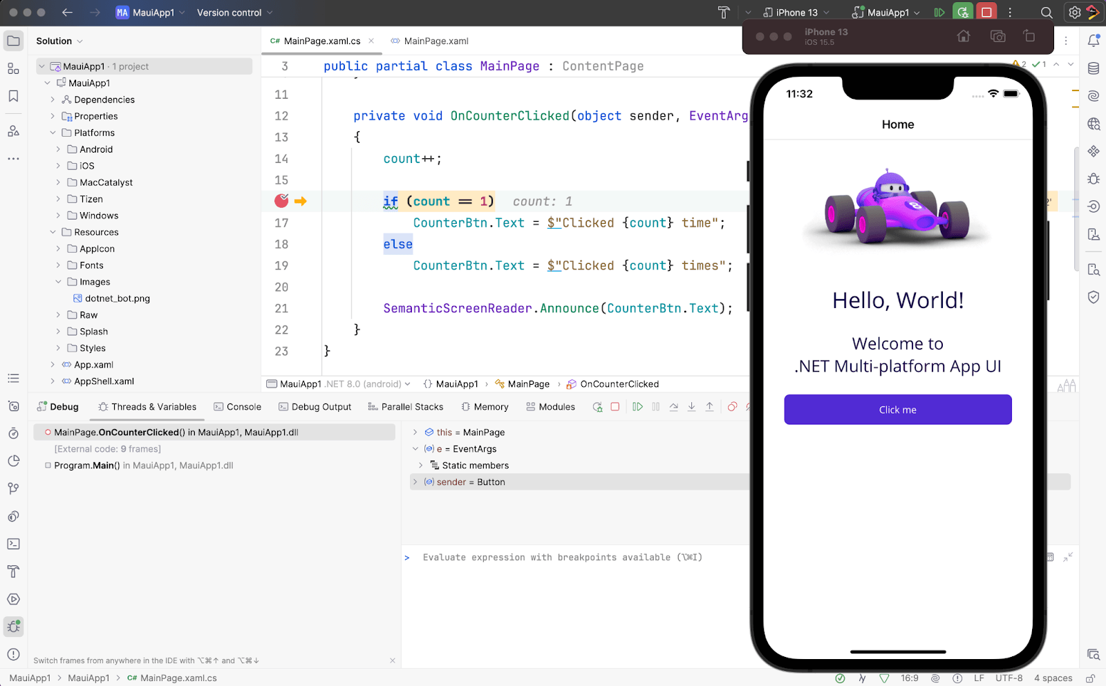Open Search Everywhere magnifier icon
Image resolution: width=1106 pixels, height=686 pixels.
click(x=1047, y=12)
